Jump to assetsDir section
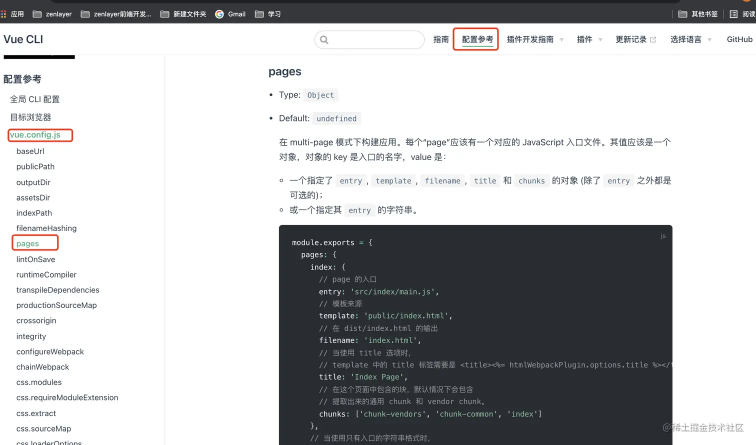Image resolution: width=756 pixels, height=445 pixels. [x=33, y=198]
